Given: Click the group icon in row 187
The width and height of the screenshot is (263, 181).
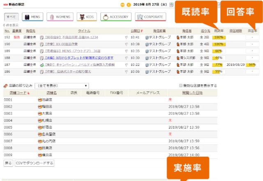Looking at the screenshot, I should [147, 65].
